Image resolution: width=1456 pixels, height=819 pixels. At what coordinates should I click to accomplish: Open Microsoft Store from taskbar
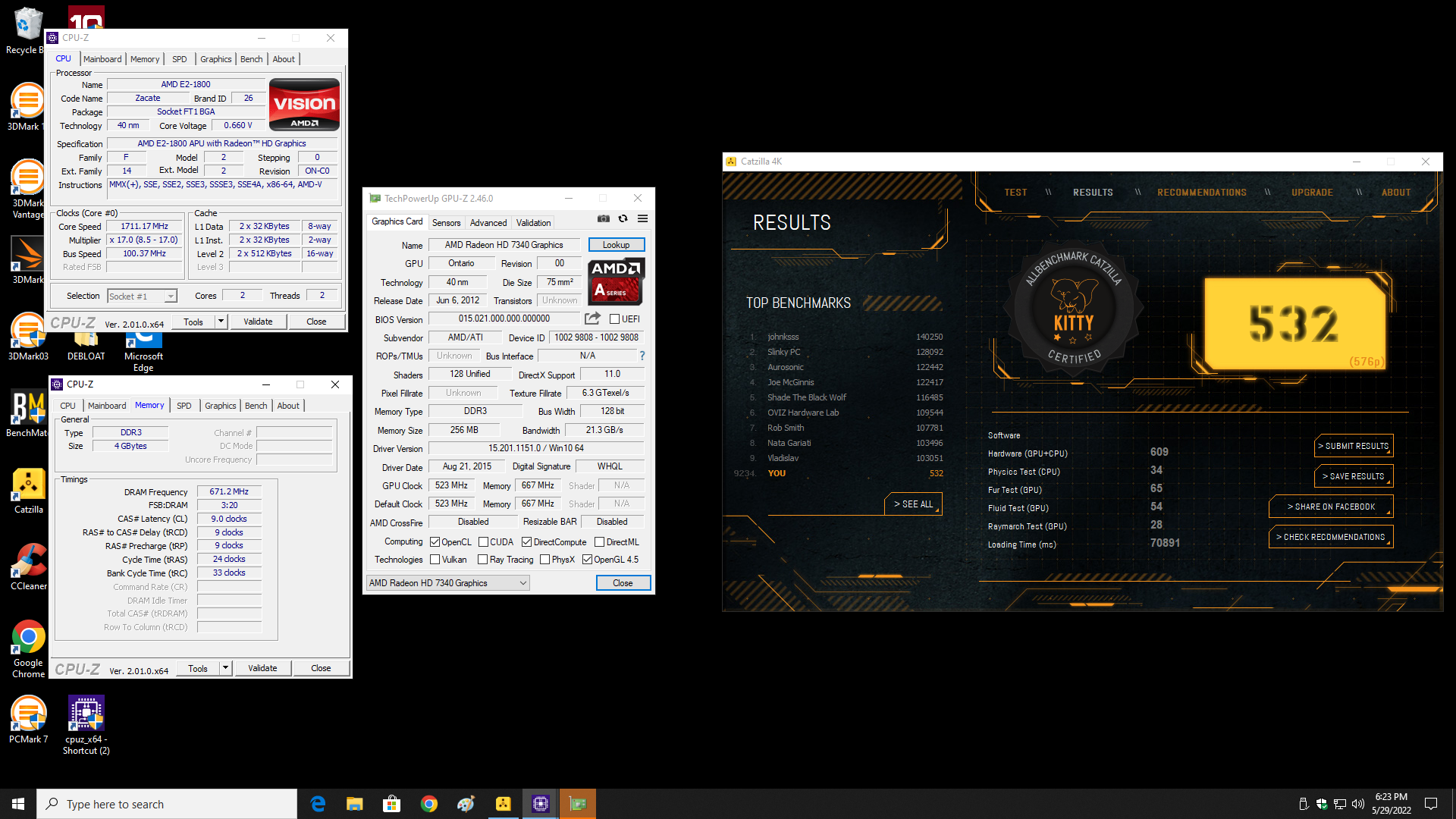[391, 804]
